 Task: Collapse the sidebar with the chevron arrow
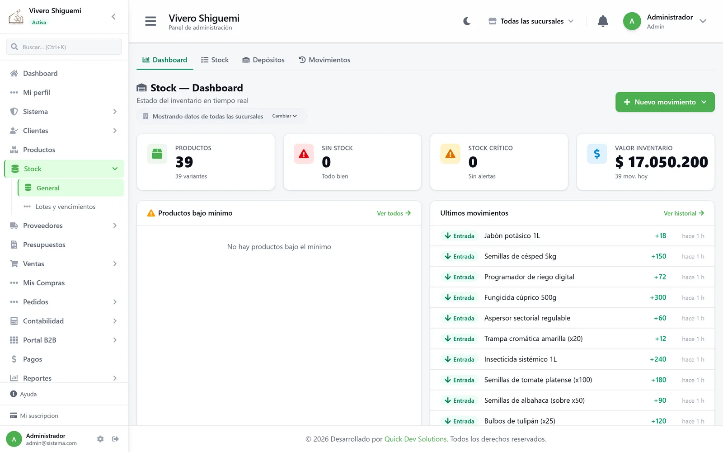click(x=113, y=17)
